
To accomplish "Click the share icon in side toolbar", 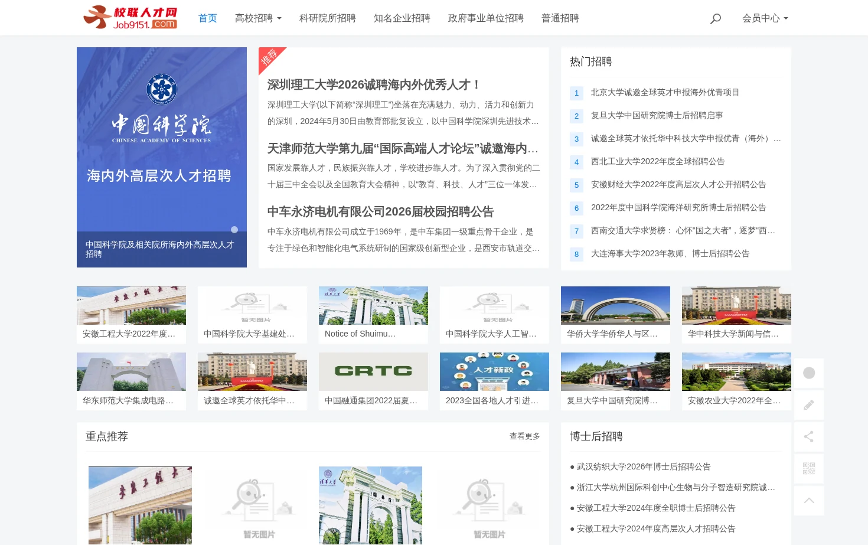I will click(809, 437).
